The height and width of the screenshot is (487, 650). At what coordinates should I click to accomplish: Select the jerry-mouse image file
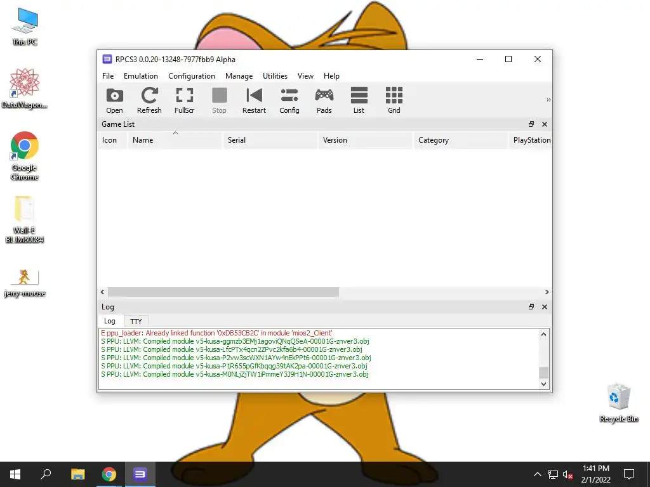[x=25, y=283]
